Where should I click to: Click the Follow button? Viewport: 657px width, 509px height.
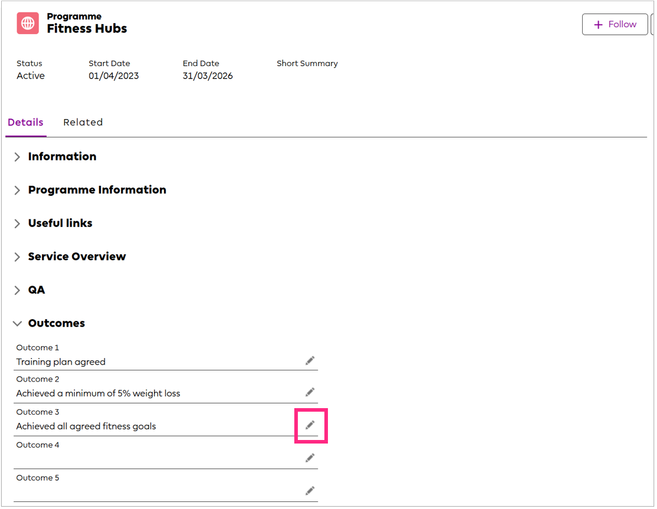pos(615,24)
